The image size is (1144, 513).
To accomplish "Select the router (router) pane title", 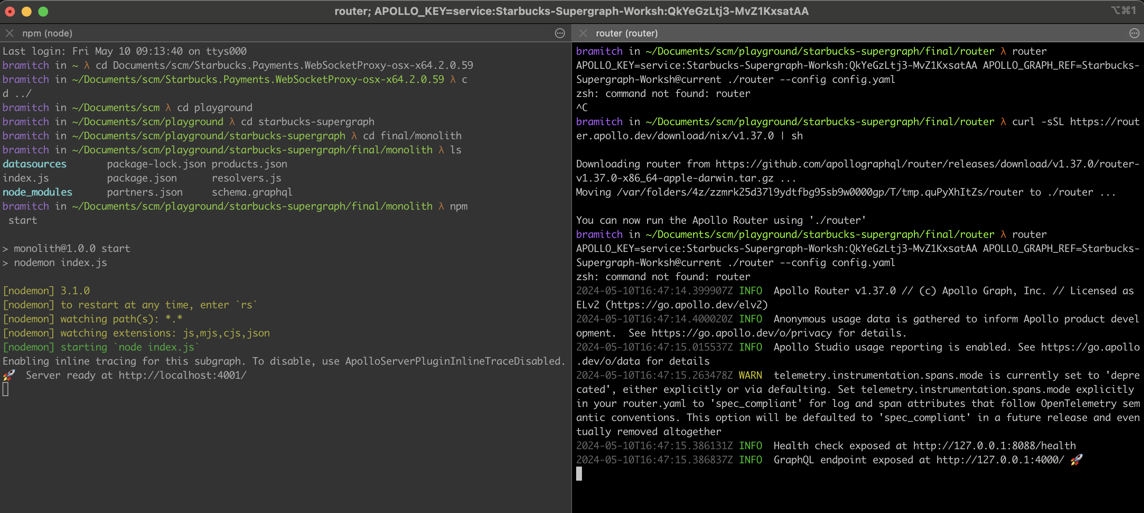I will [x=626, y=33].
